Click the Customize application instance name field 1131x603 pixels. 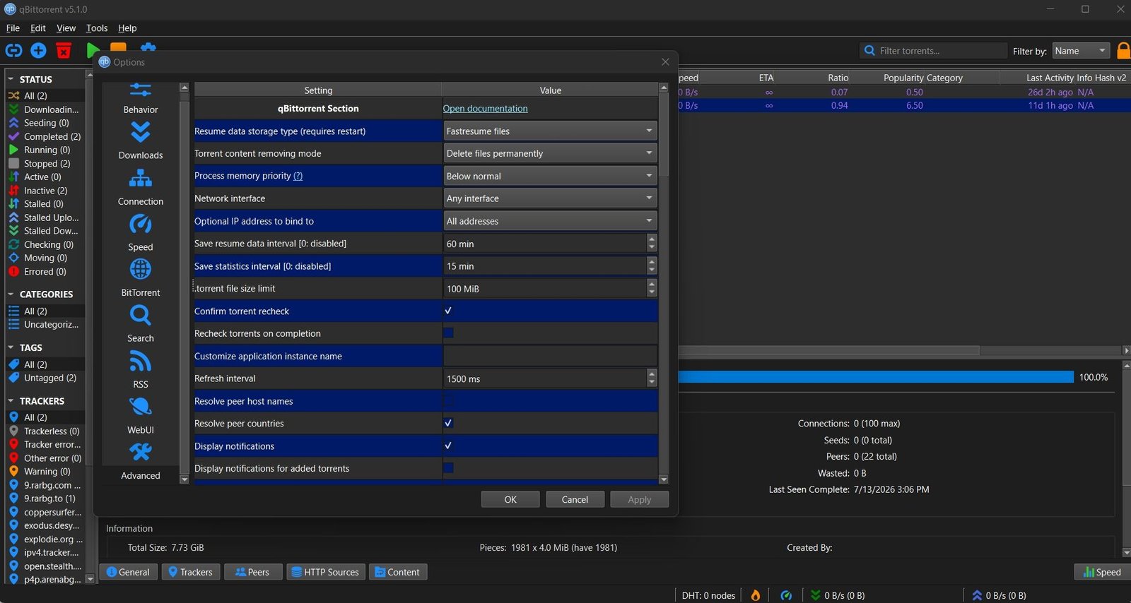pyautogui.click(x=550, y=356)
